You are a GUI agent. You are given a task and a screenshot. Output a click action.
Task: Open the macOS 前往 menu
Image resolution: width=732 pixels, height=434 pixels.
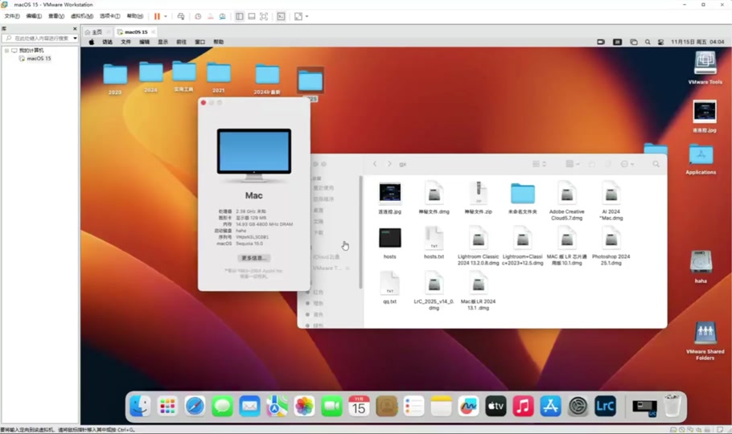point(181,42)
